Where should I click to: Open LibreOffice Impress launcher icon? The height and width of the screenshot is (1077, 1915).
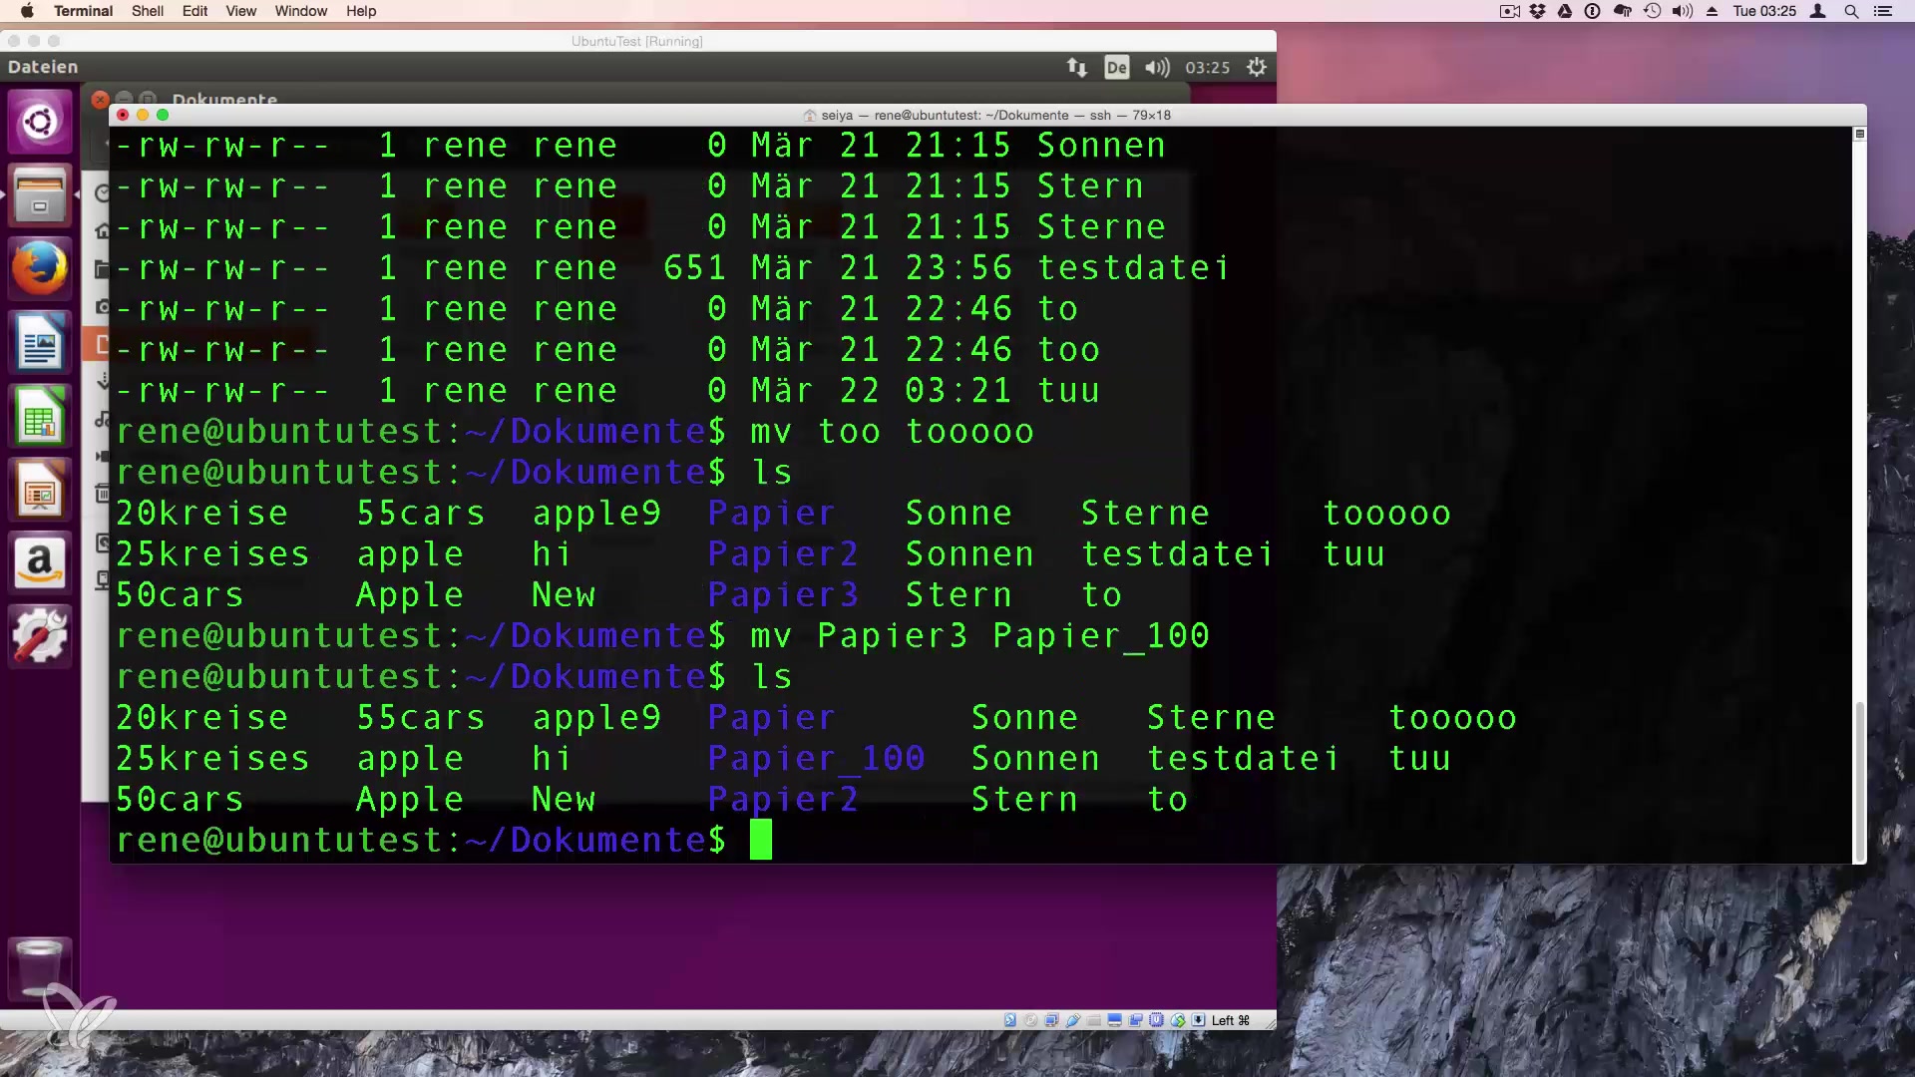click(40, 490)
